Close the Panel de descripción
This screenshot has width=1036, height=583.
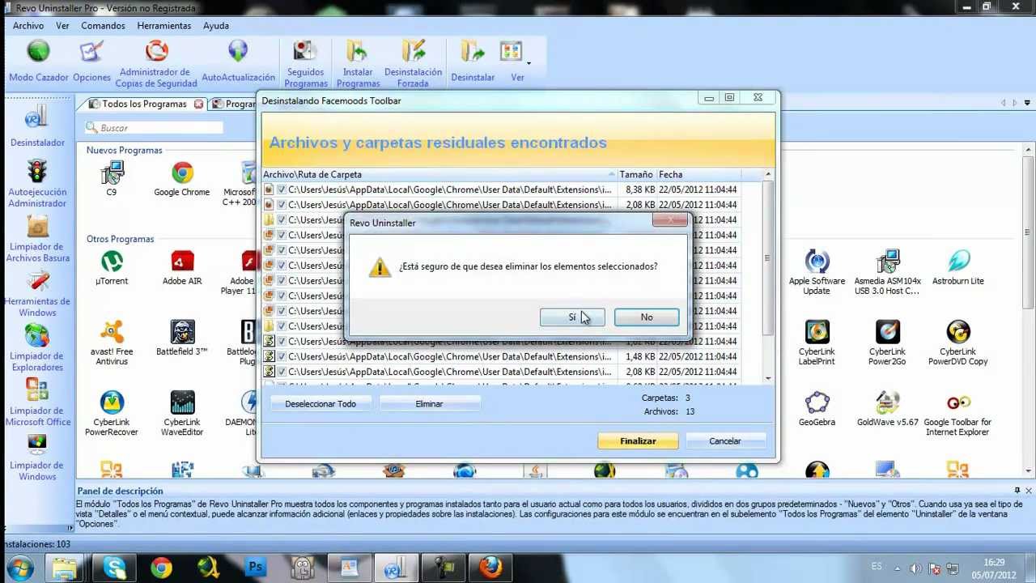(1029, 491)
